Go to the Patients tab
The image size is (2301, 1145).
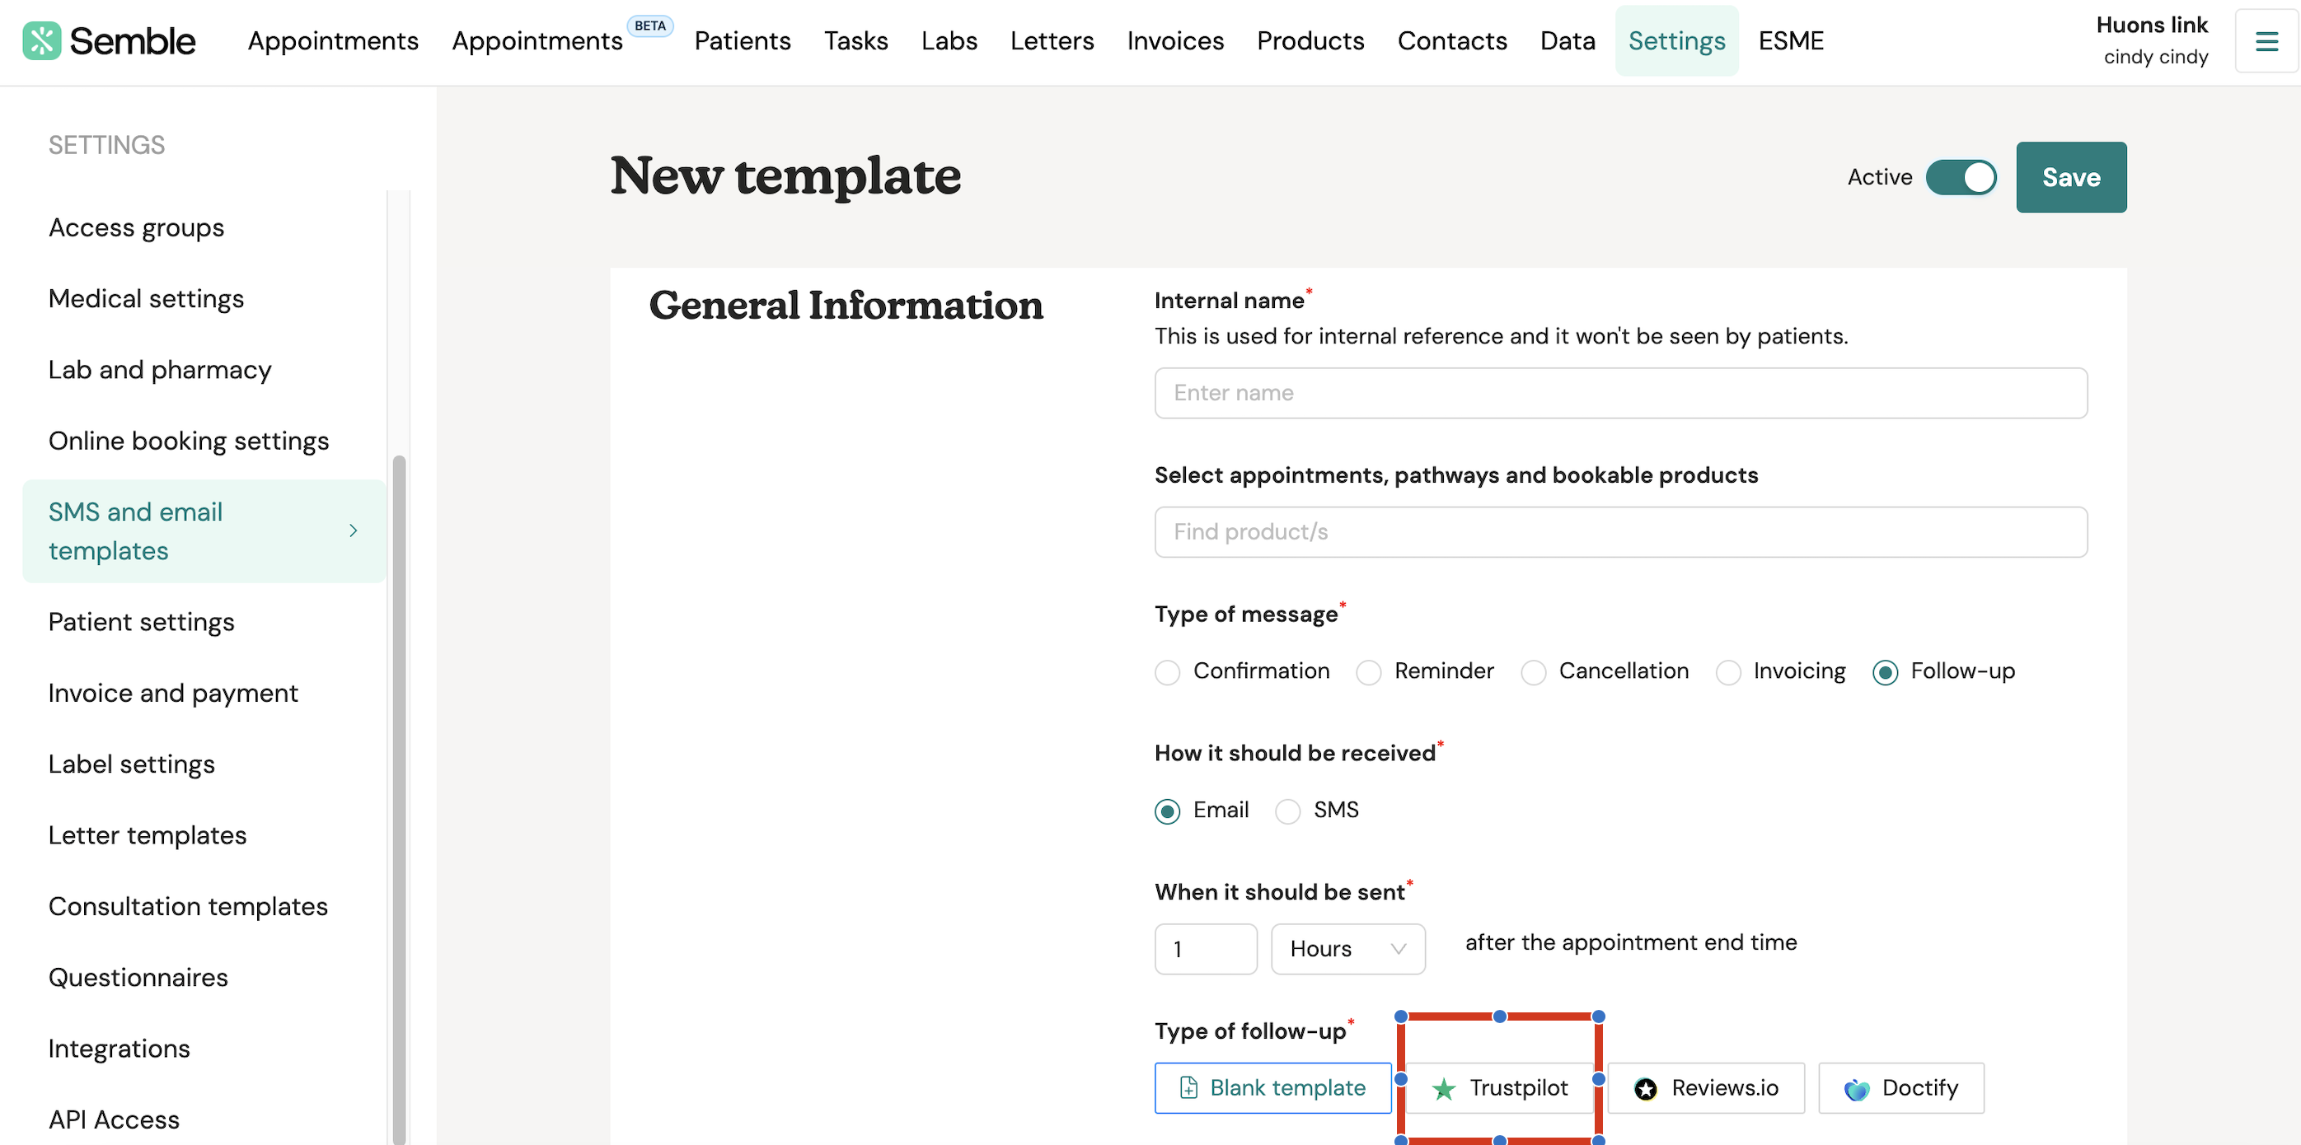point(743,41)
